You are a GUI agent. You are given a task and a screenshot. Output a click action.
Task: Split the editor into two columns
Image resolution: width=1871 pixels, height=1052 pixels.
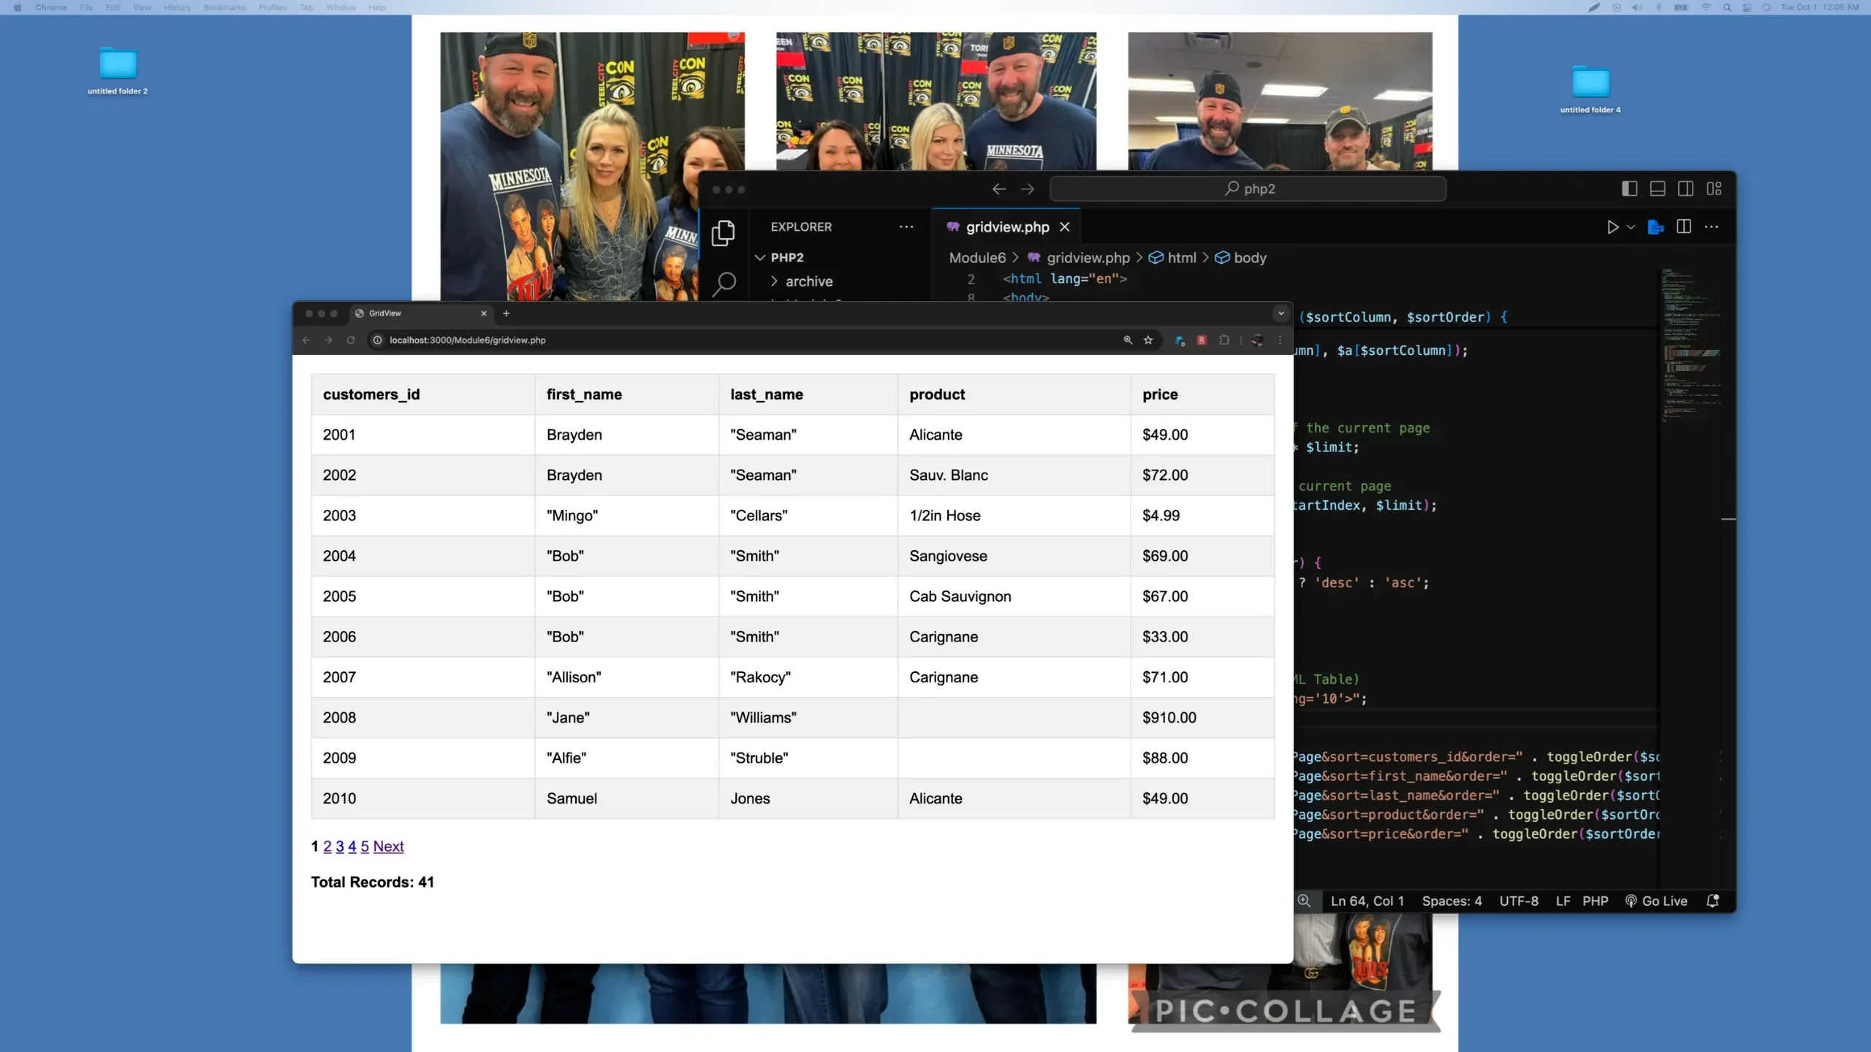(x=1682, y=226)
